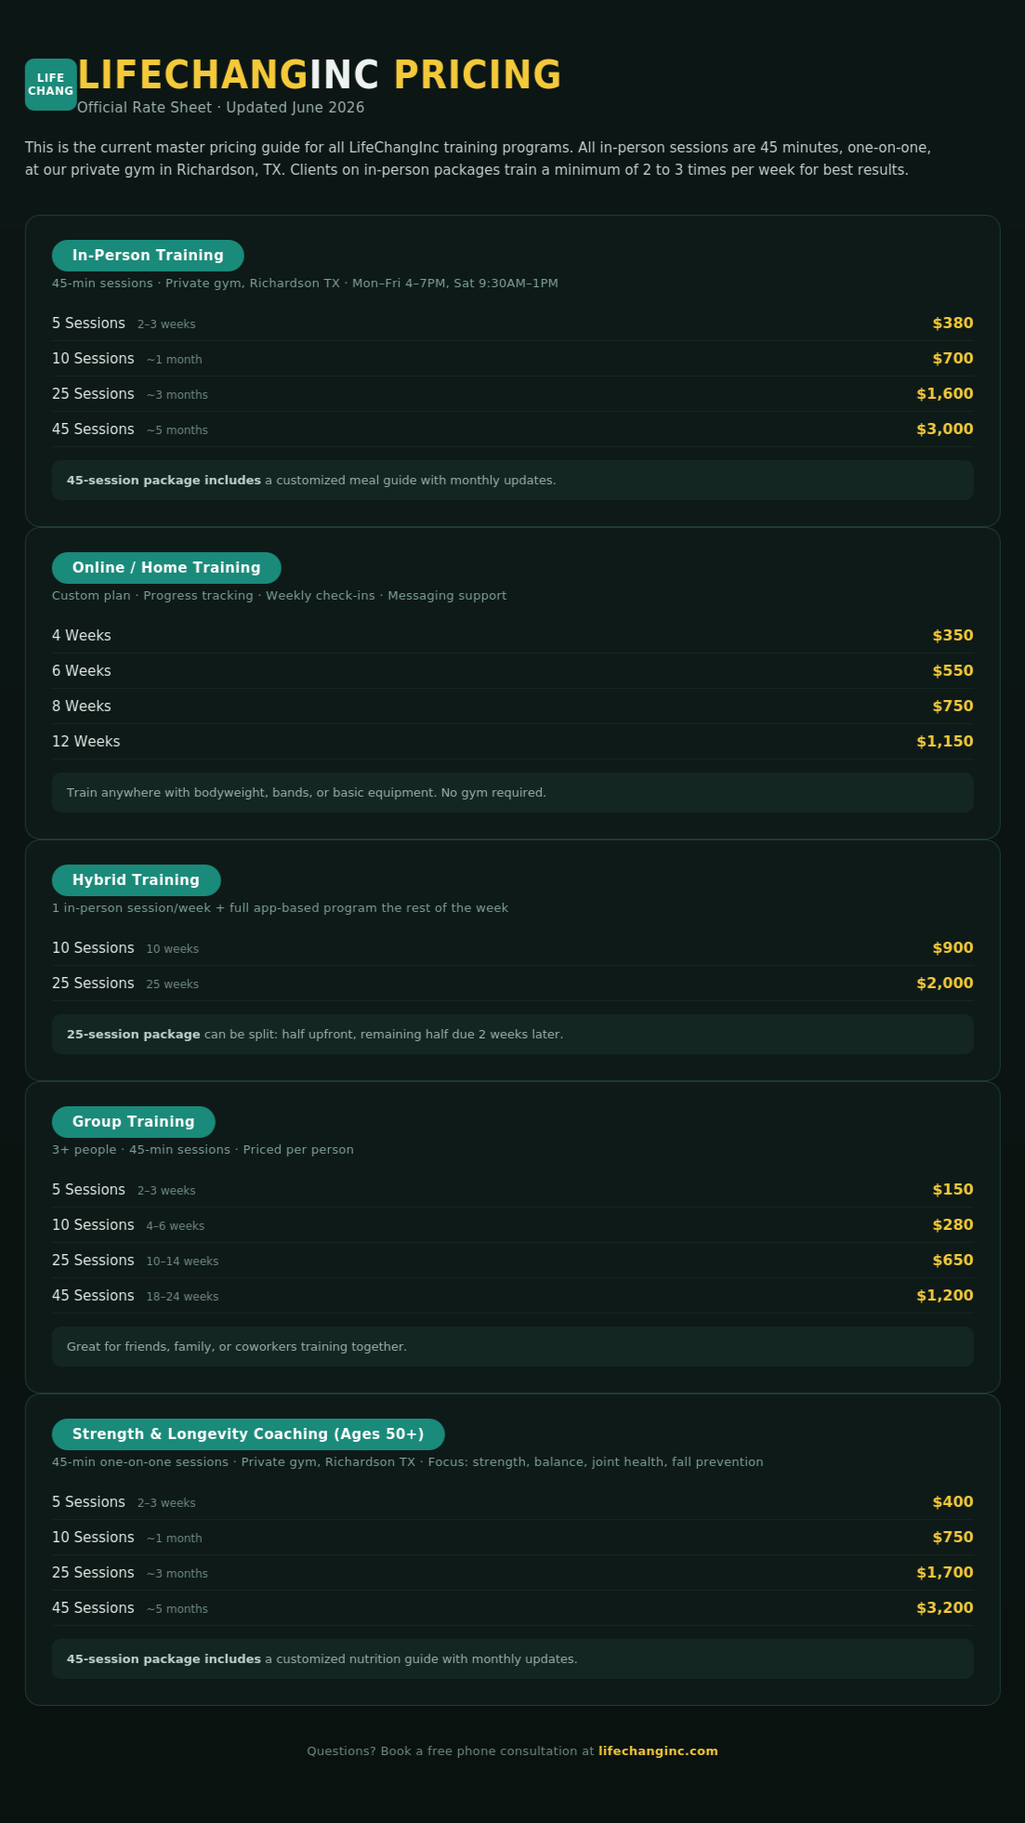Click the $1,150 price for 12 Weeks
Screen dimensions: 1025x1823
(944, 742)
